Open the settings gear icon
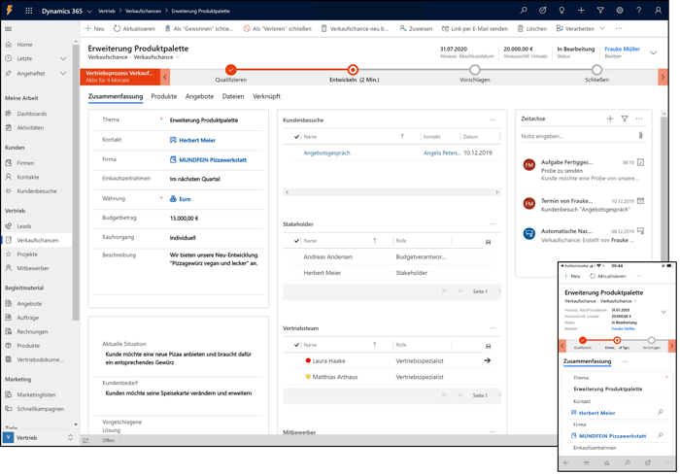Image resolution: width=680 pixels, height=475 pixels. (620, 11)
